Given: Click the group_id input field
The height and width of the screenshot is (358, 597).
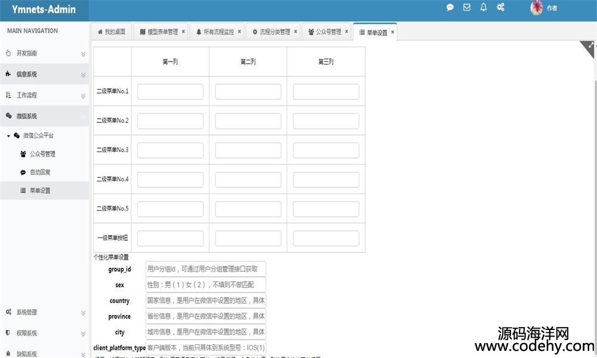Looking at the screenshot, I should point(205,270).
